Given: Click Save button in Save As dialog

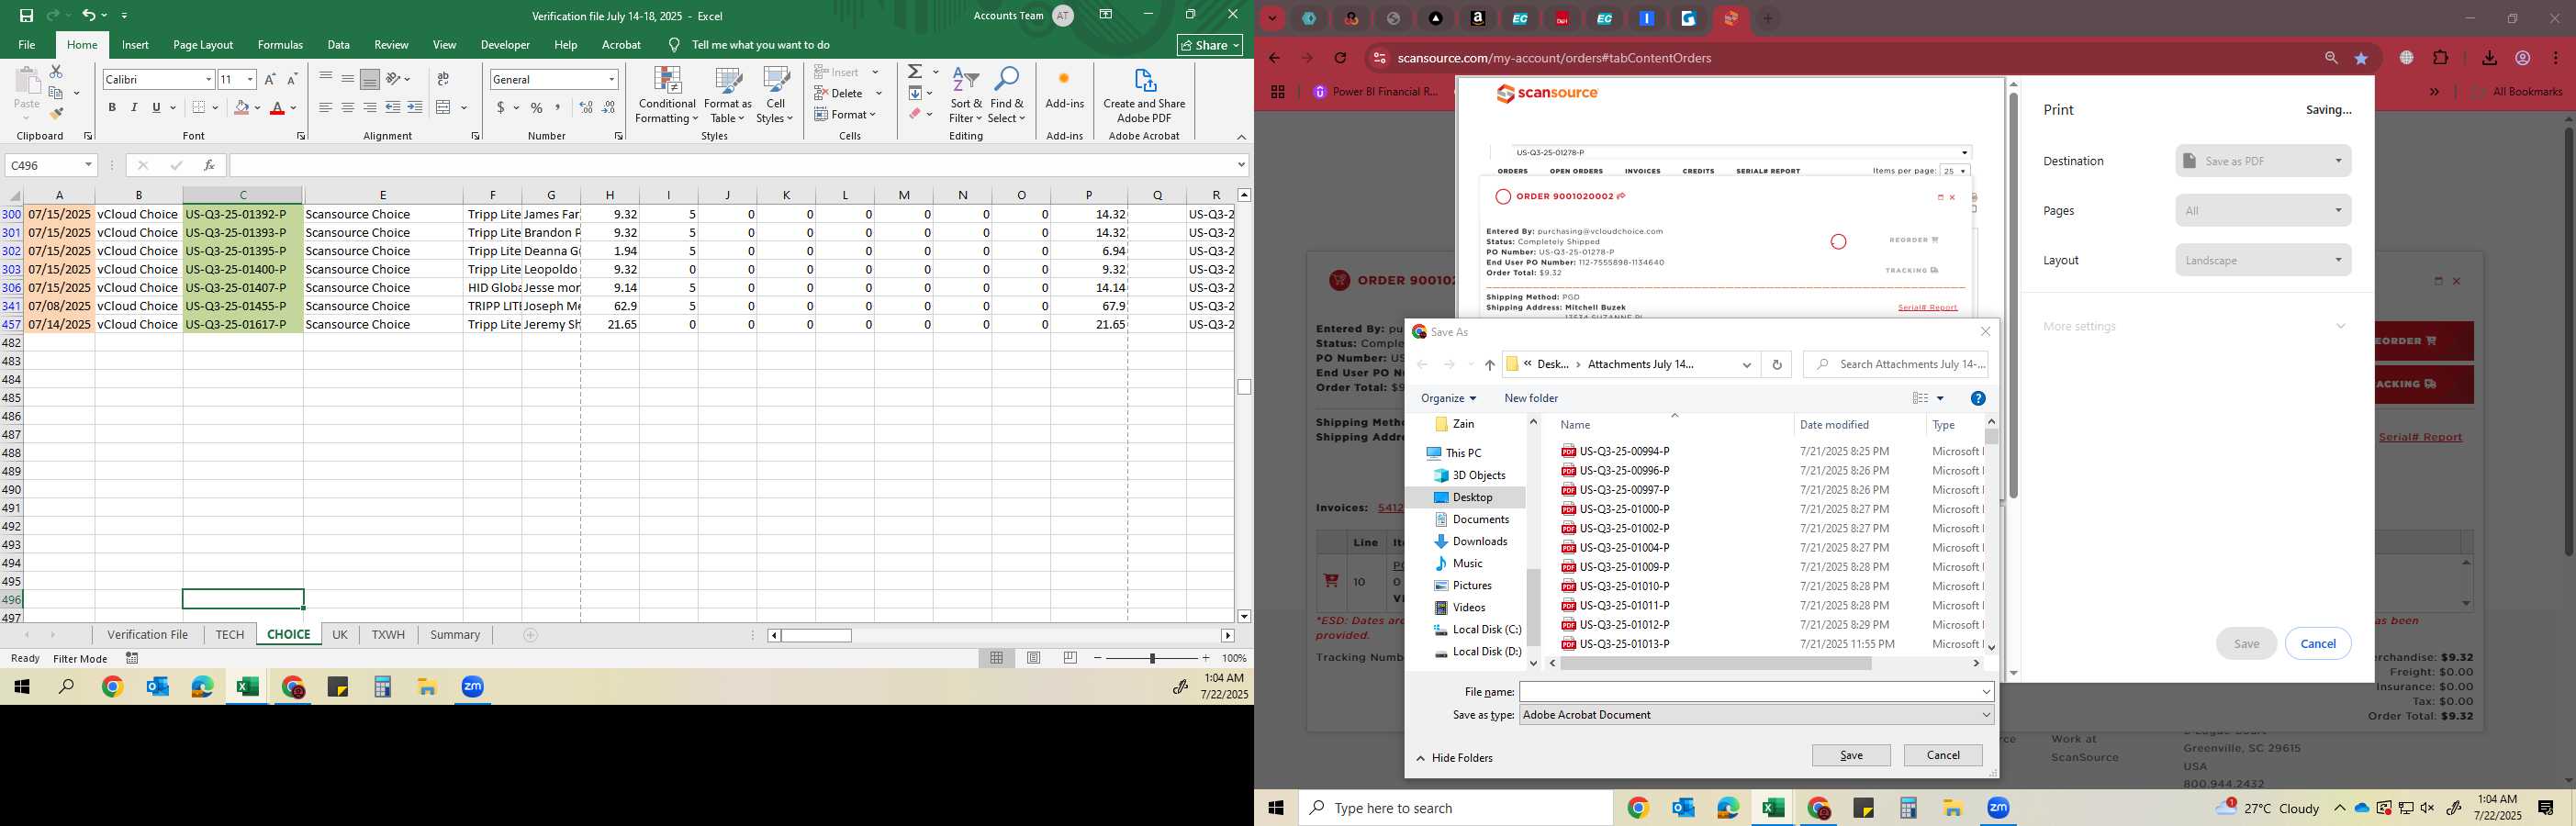Looking at the screenshot, I should coord(1851,756).
